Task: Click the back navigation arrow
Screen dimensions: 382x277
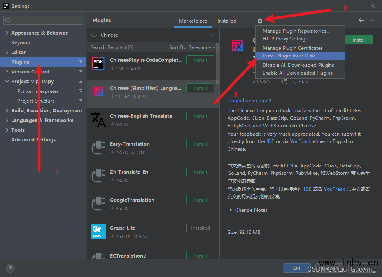Action: 361,21
